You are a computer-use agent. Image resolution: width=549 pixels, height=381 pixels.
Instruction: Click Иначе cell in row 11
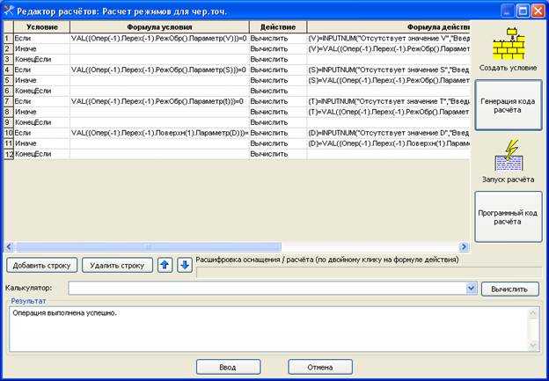point(41,143)
